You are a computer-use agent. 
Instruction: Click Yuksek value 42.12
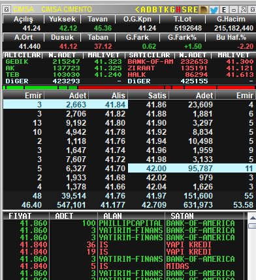point(68,28)
